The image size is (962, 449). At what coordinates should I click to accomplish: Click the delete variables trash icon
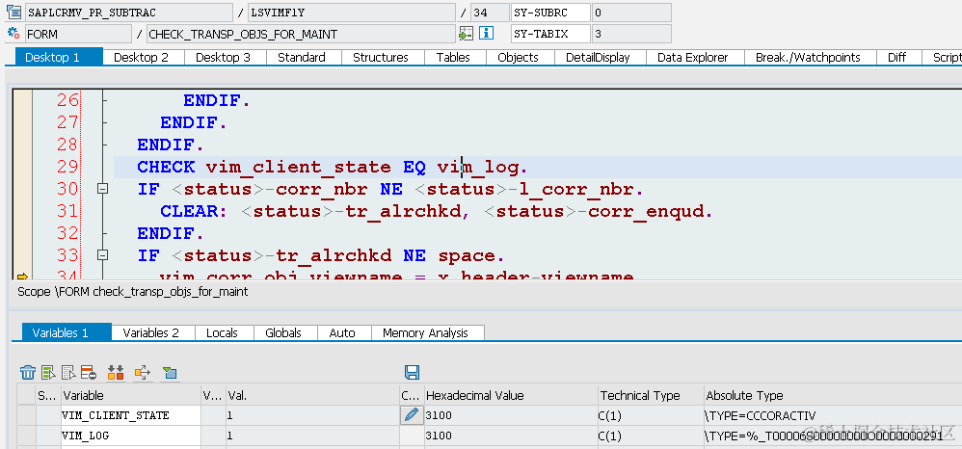tap(28, 372)
